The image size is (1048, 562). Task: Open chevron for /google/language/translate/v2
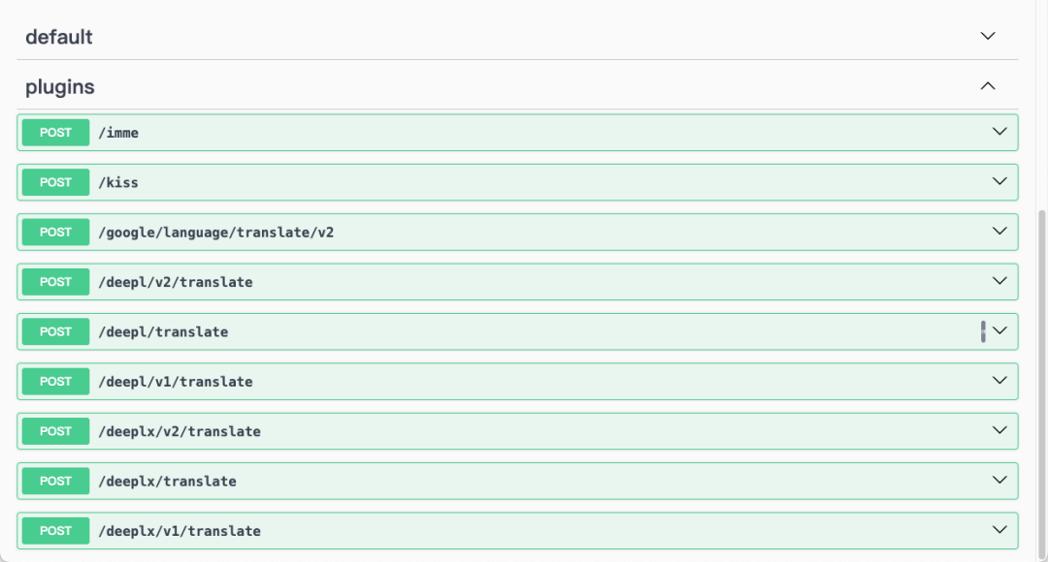point(999,232)
